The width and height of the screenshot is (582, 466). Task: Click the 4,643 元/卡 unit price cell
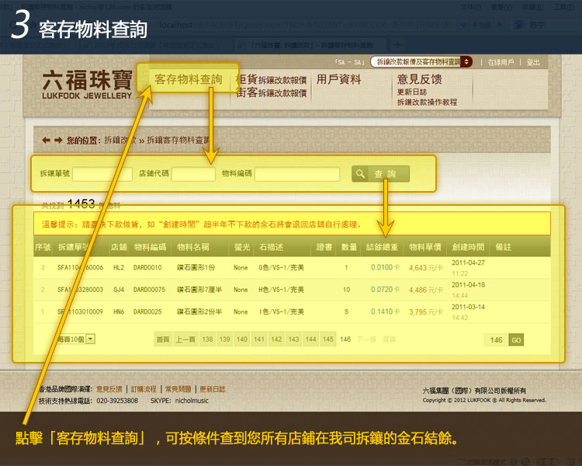[x=426, y=267]
